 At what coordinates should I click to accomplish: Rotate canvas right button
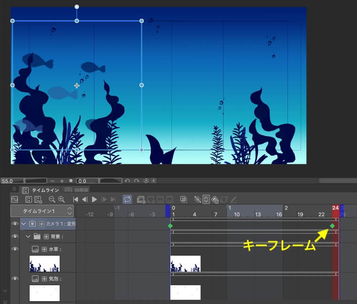point(136,181)
